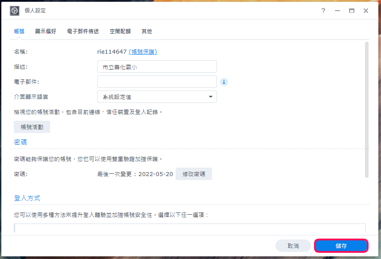Screen dimensions: 381x259
Task: Open help with the question mark icon
Action: click(323, 11)
